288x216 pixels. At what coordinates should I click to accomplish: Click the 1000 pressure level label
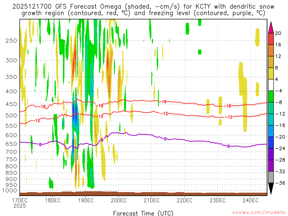[10, 191]
